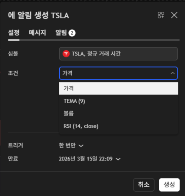The width and height of the screenshot is (185, 196).
Task: Select the highlighted 가격 option in list
Action: 119,88
